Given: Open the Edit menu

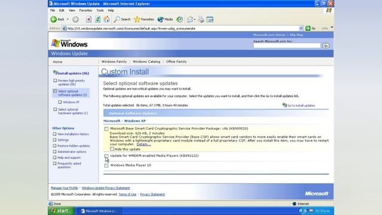Looking at the screenshot, I should pos(61,11).
